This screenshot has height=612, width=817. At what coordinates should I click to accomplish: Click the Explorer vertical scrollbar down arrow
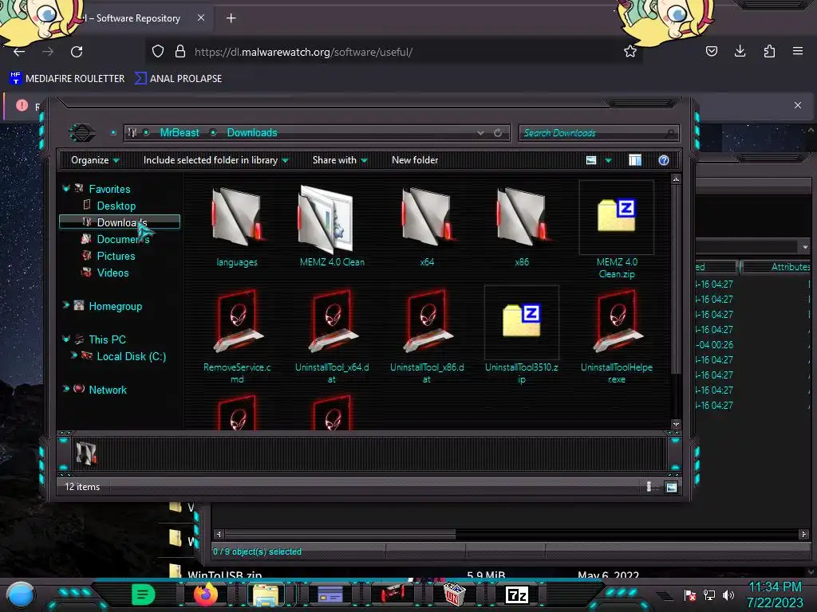coord(676,424)
